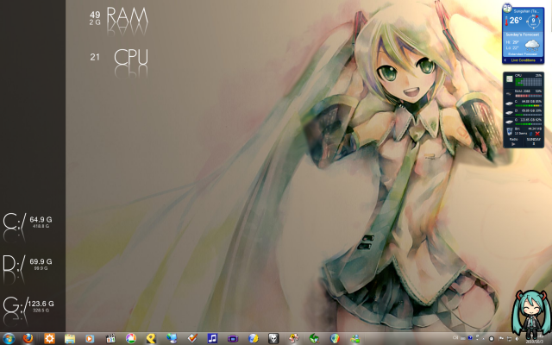Open the taskbar clock date display
Viewport: 552px width, 345px height.
click(x=535, y=340)
